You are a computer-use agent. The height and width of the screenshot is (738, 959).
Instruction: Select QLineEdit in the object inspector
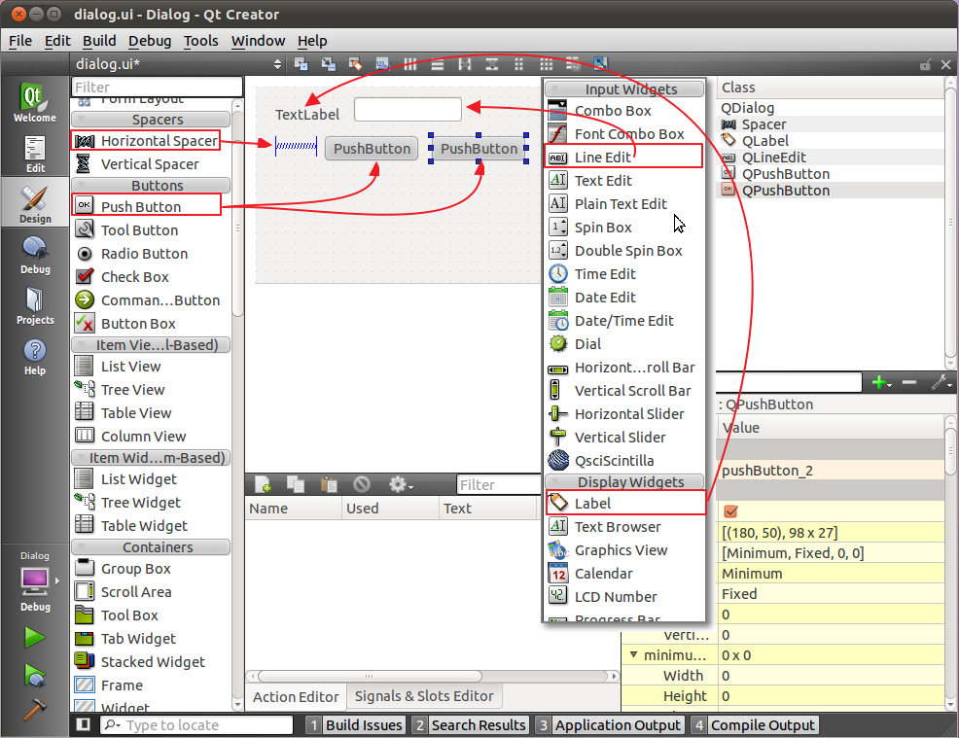coord(773,158)
